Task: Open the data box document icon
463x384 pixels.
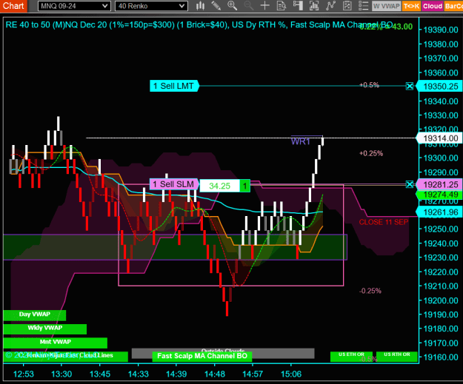Action: click(x=281, y=6)
